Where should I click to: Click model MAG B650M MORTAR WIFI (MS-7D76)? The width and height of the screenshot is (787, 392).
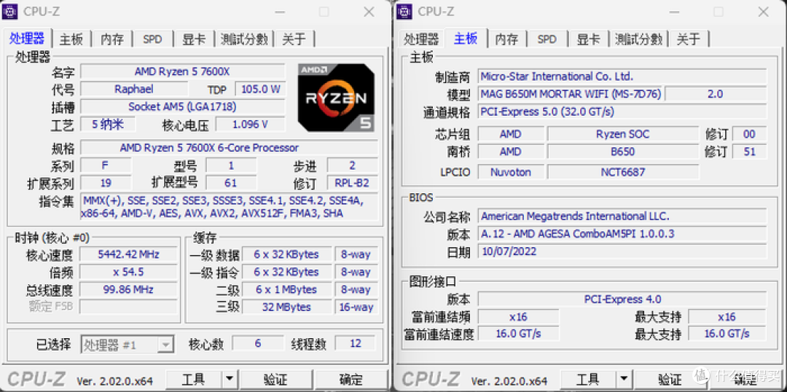570,93
